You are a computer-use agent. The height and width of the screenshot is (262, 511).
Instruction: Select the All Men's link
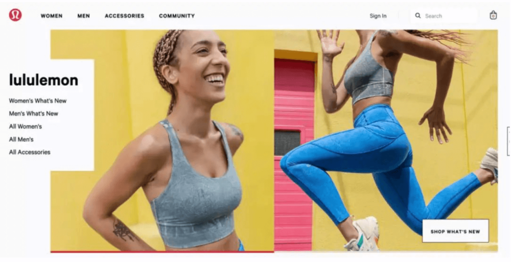point(21,140)
